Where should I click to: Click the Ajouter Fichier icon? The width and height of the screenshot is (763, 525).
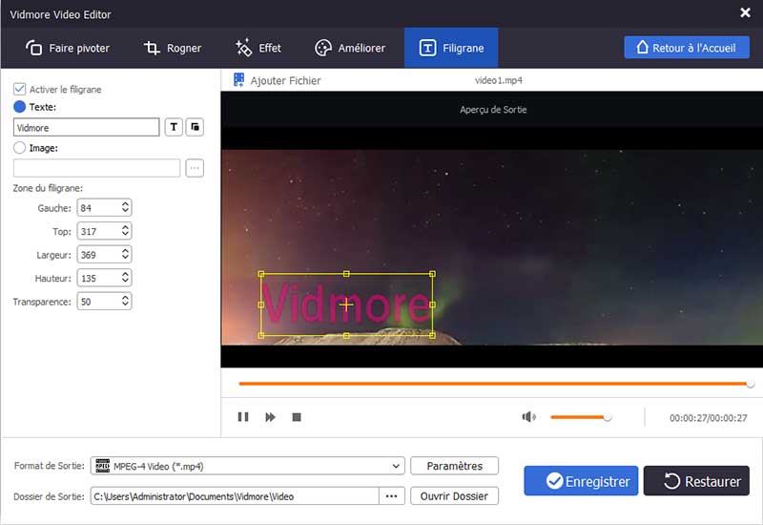pyautogui.click(x=237, y=81)
